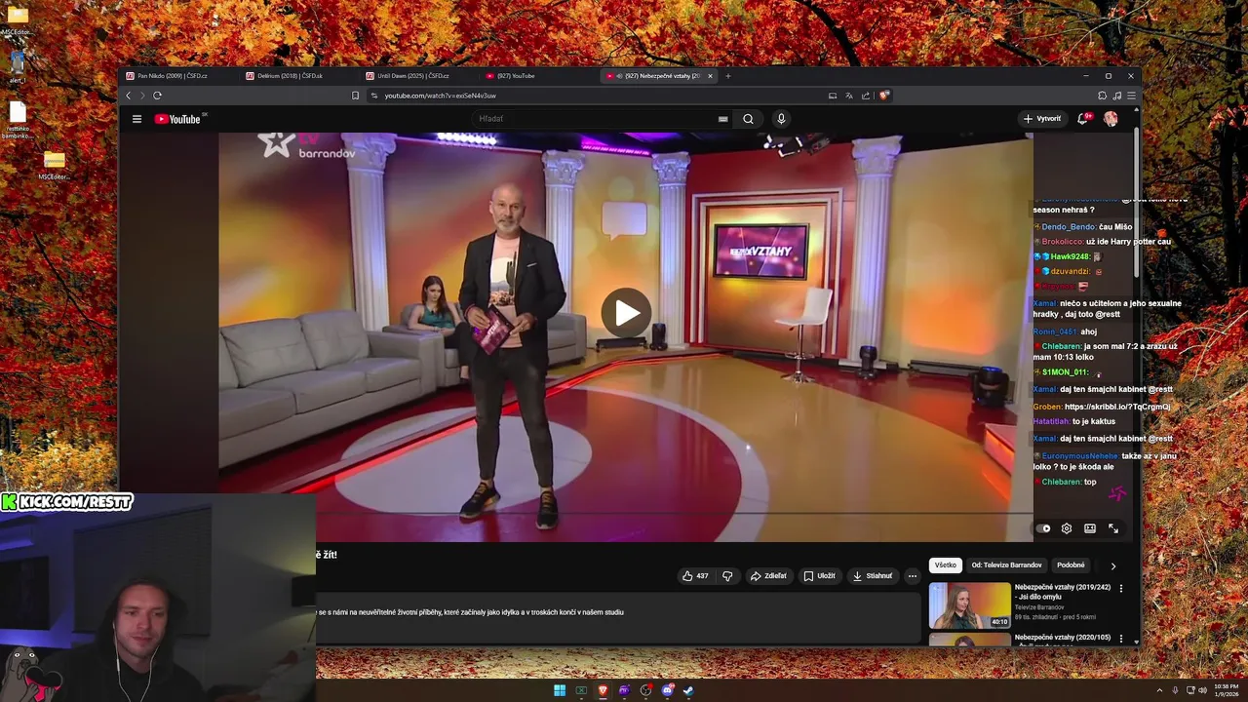The width and height of the screenshot is (1248, 702).
Task: Open the YouTube guide hamburger menu
Action: (x=137, y=119)
